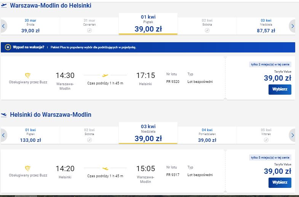The width and height of the screenshot is (299, 197).
Task: Click the landing plane icon beside the Helsinki do Warszawa-Modlin heading
Action: click(x=4, y=115)
